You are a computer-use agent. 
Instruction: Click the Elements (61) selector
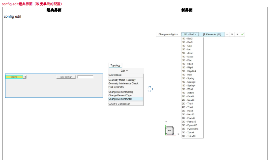click(212, 34)
